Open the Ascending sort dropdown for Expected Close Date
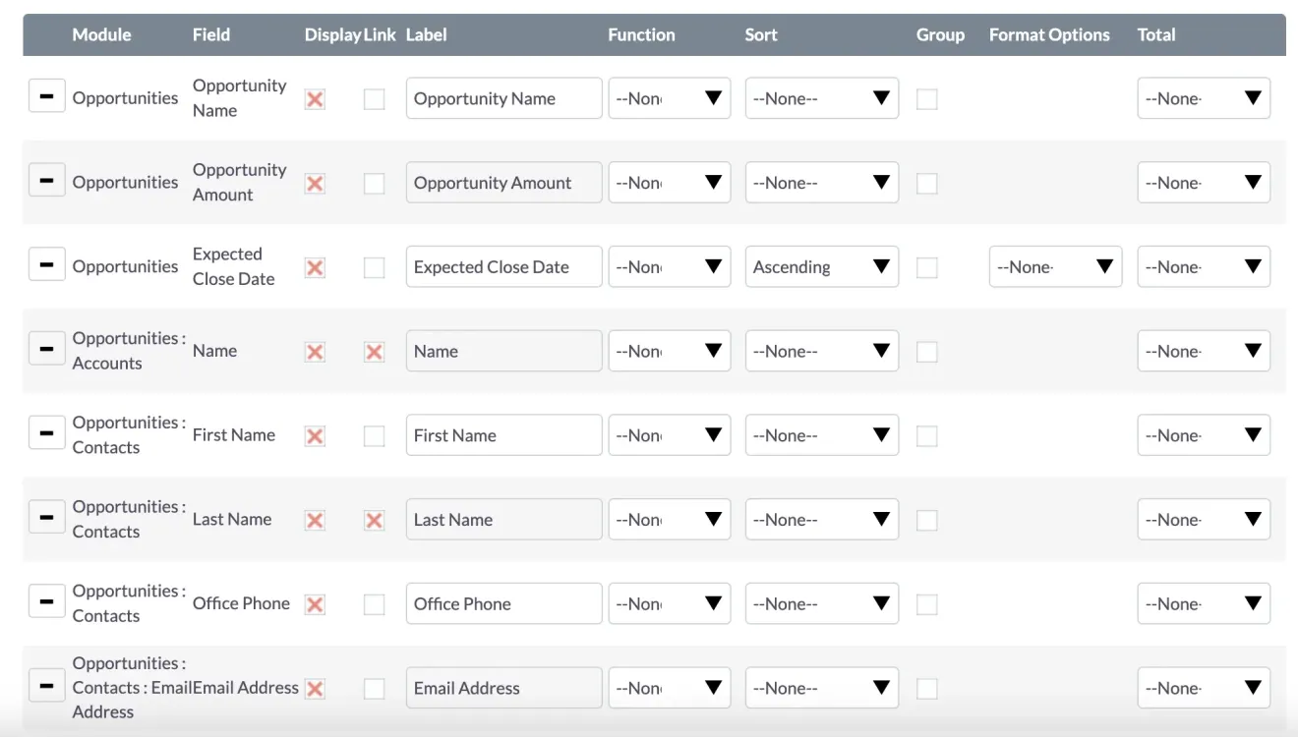This screenshot has width=1298, height=737. (x=821, y=266)
